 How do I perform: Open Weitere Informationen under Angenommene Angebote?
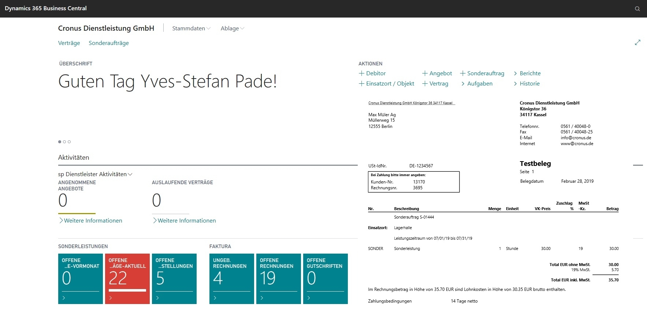[x=90, y=221]
